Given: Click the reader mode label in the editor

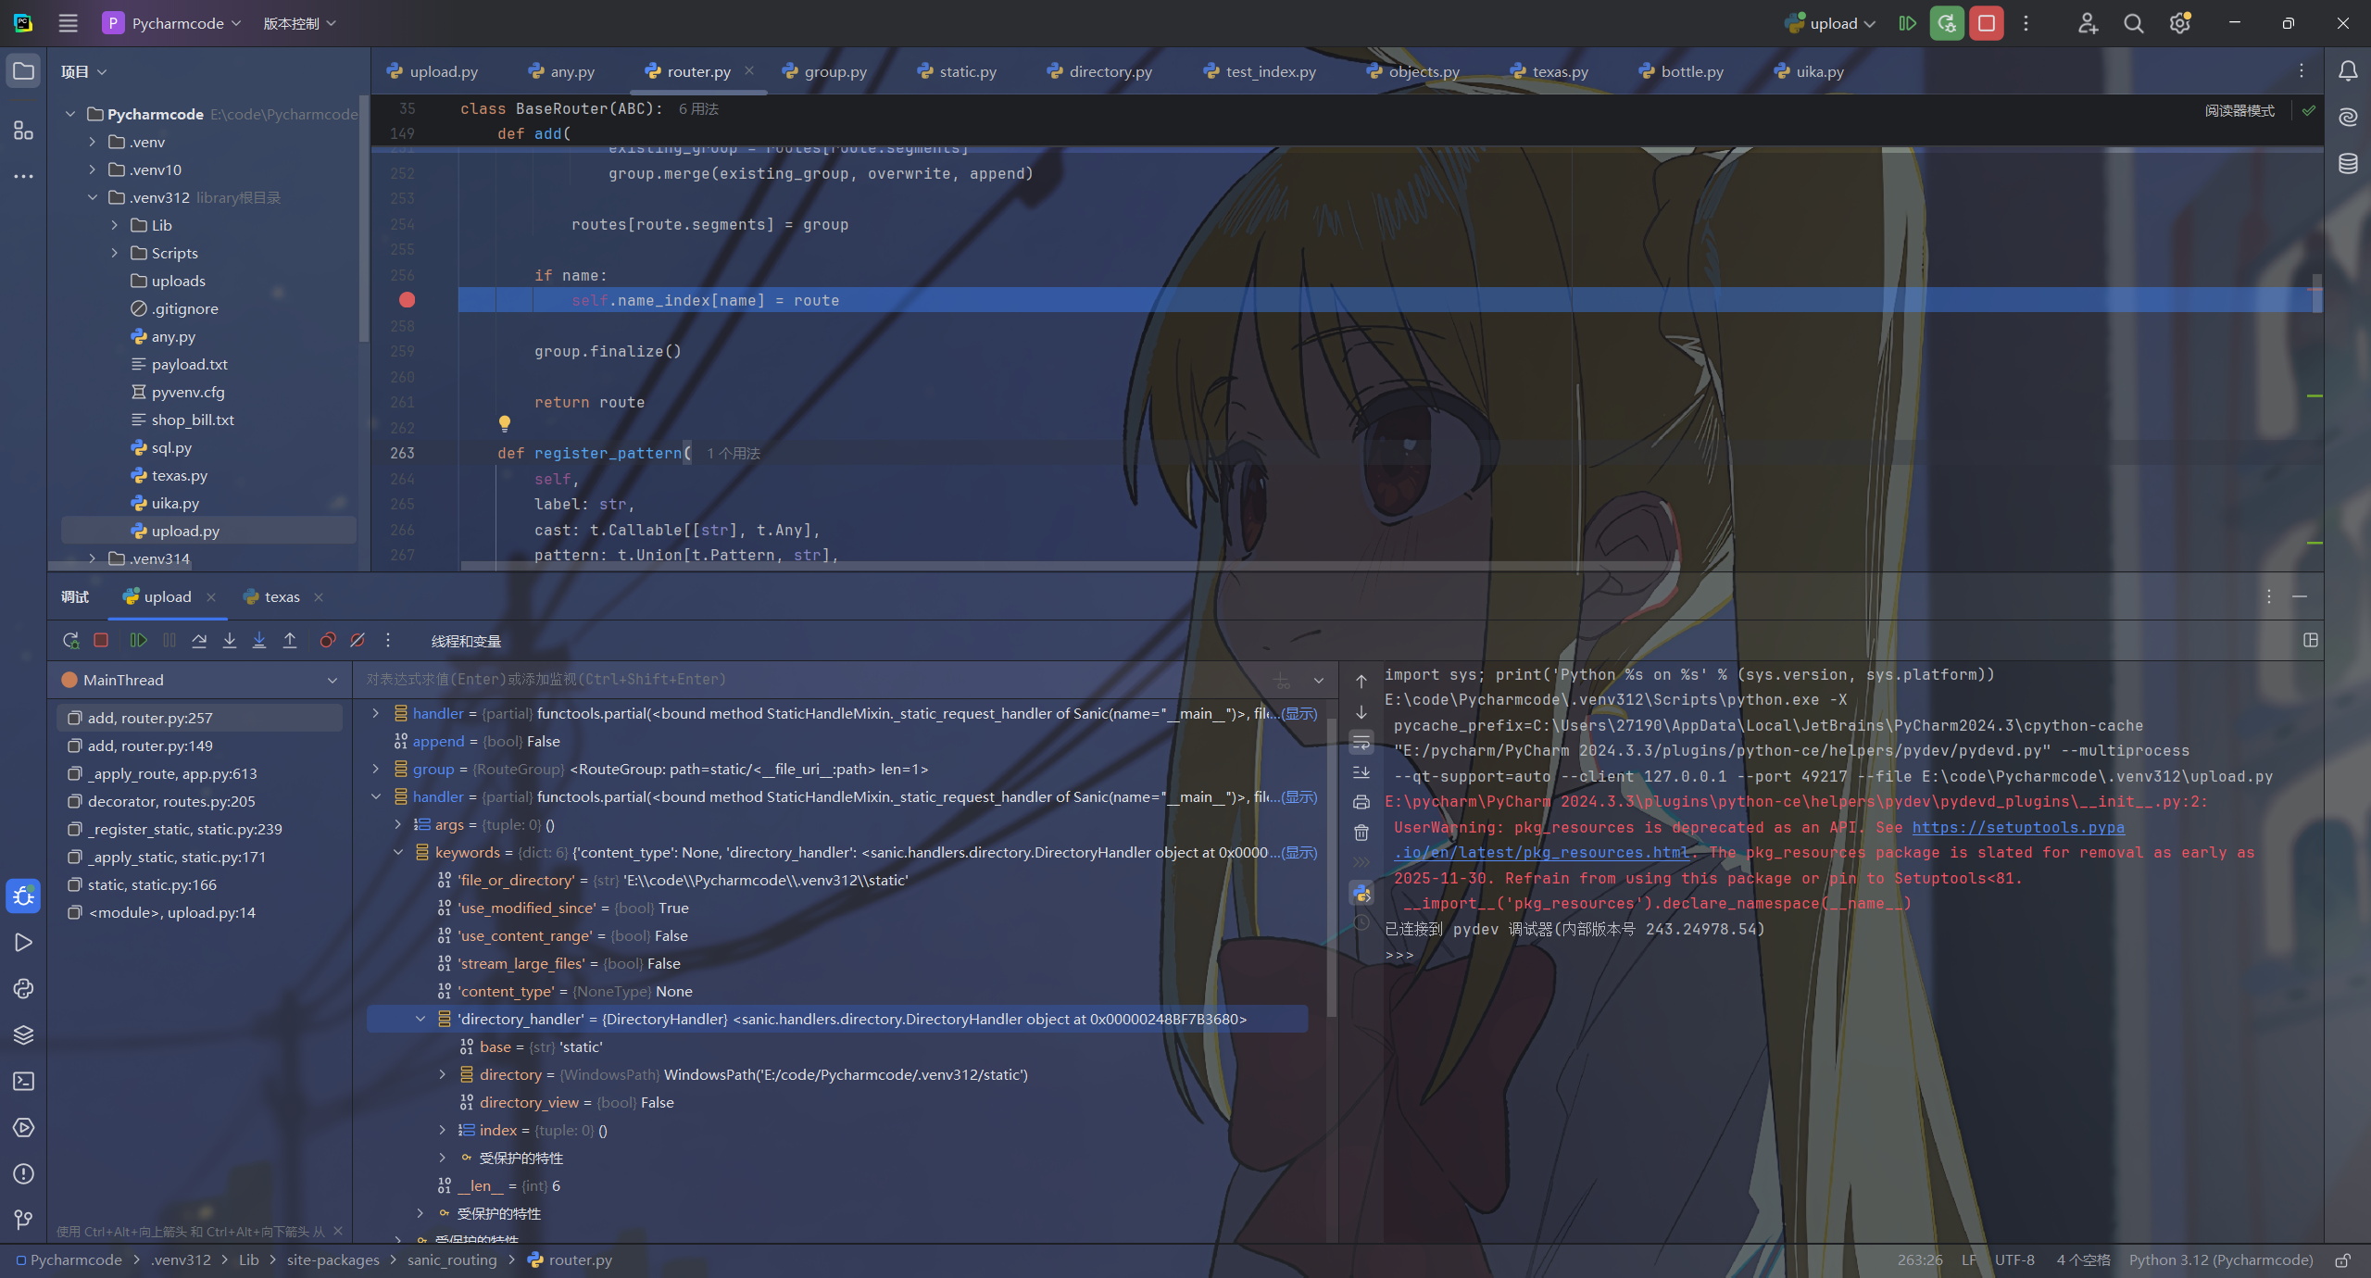Looking at the screenshot, I should click(2239, 110).
